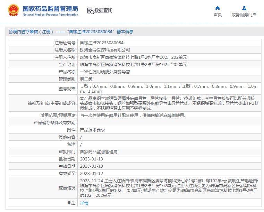Select the registrant name 珠海金导医疗科技有限公司
This screenshot has height=212, width=264.
(x=102, y=50)
